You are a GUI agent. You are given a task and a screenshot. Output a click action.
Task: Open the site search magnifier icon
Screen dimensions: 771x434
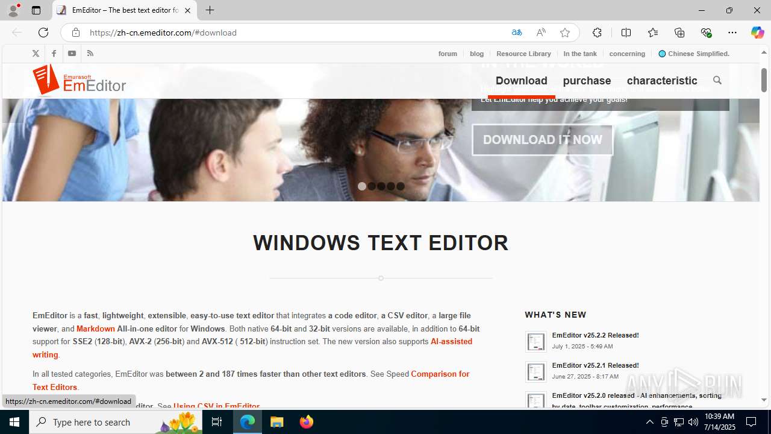coord(717,80)
